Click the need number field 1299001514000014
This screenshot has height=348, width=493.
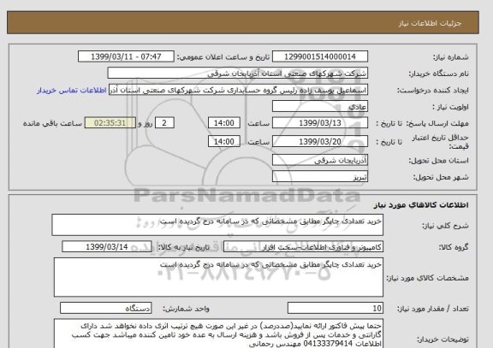[320, 56]
